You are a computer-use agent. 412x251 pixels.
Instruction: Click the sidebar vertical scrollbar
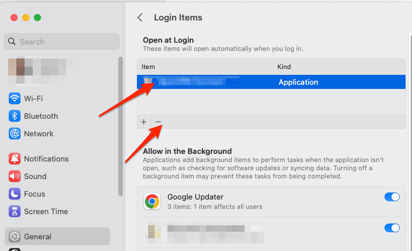tap(120, 125)
